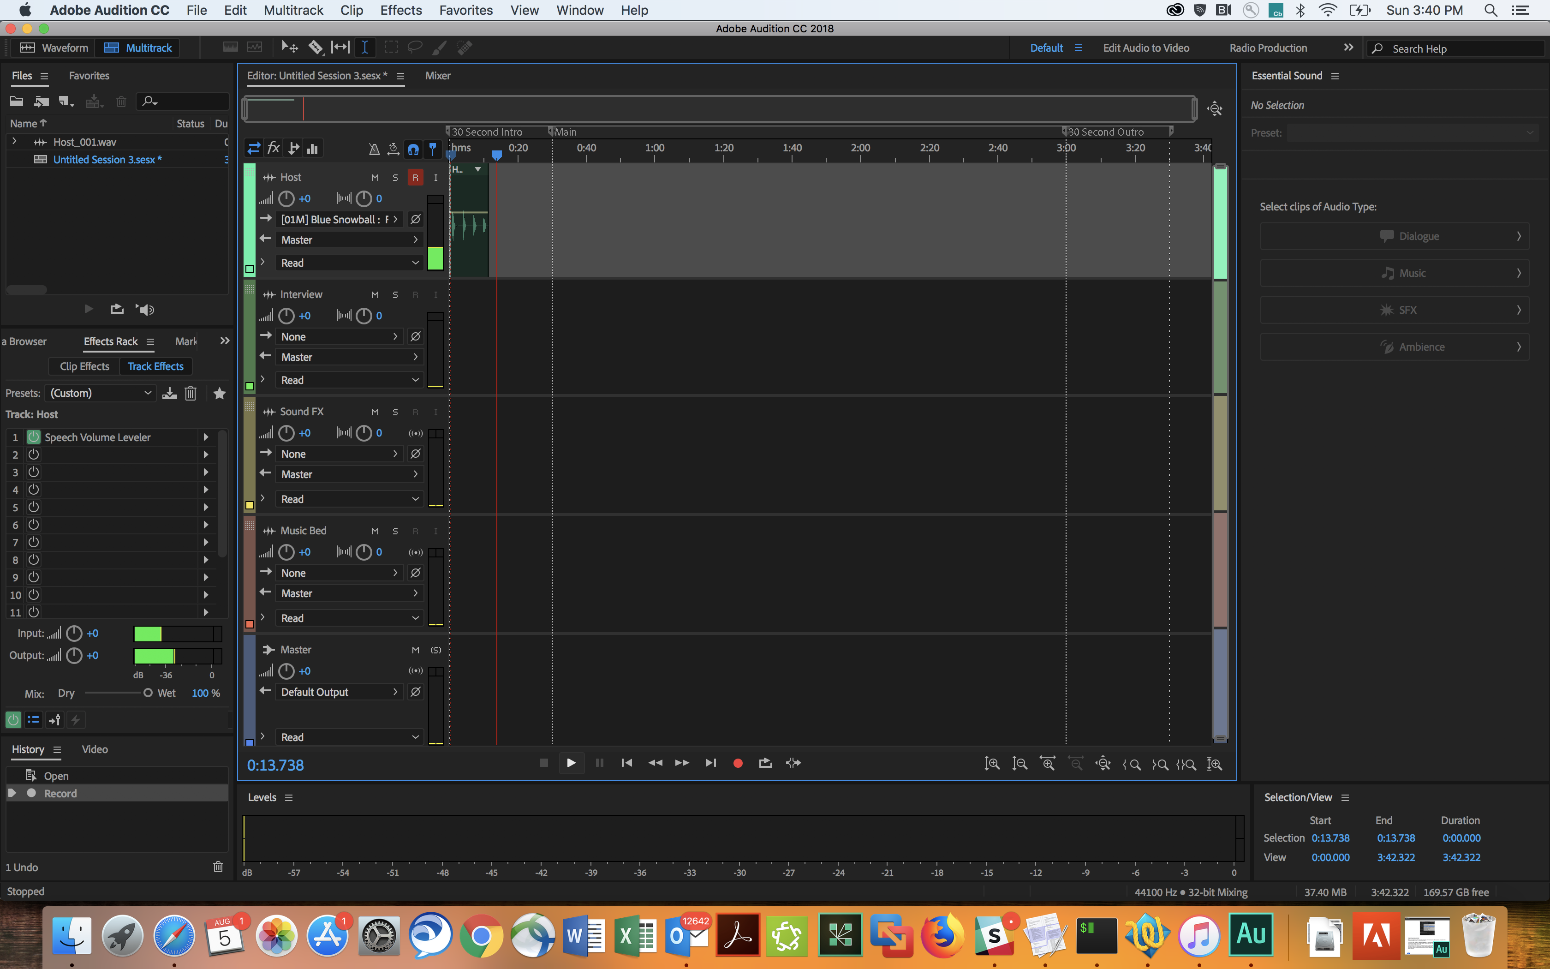Disable record arm on the Host track
1550x969 pixels.
coord(416,178)
